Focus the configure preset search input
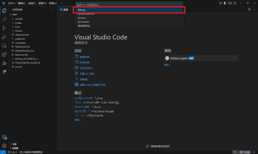The image size is (258, 154). click(129, 5)
